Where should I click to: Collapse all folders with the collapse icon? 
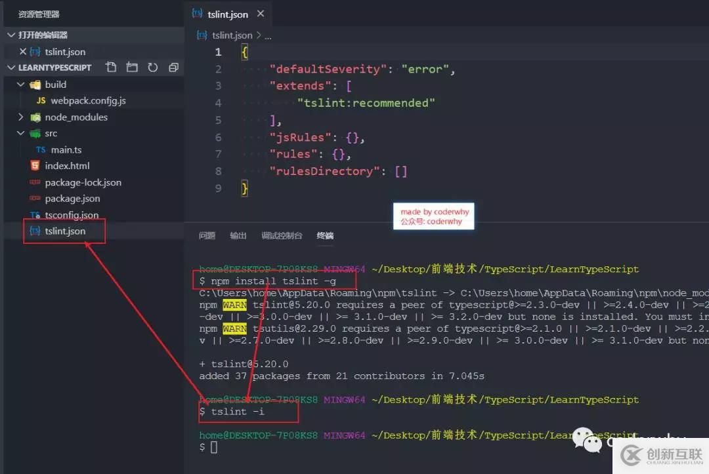point(173,68)
